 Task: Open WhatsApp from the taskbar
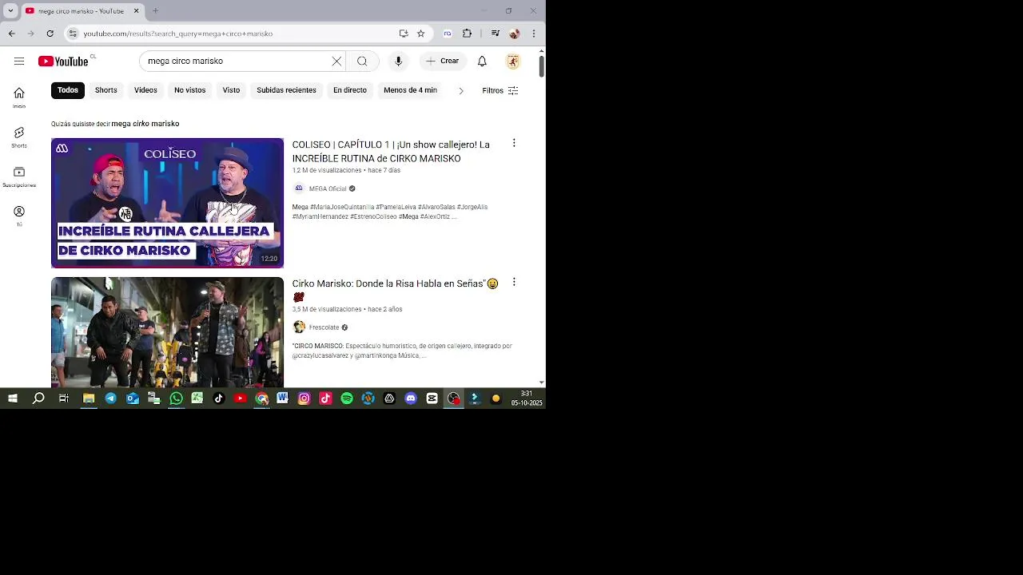point(176,399)
